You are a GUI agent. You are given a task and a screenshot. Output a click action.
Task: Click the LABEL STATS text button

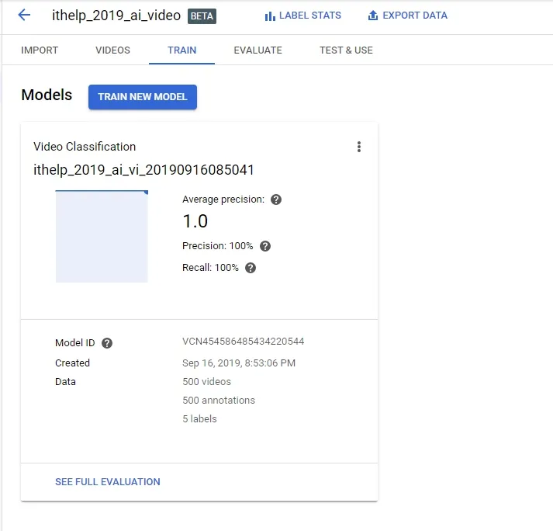(x=310, y=16)
